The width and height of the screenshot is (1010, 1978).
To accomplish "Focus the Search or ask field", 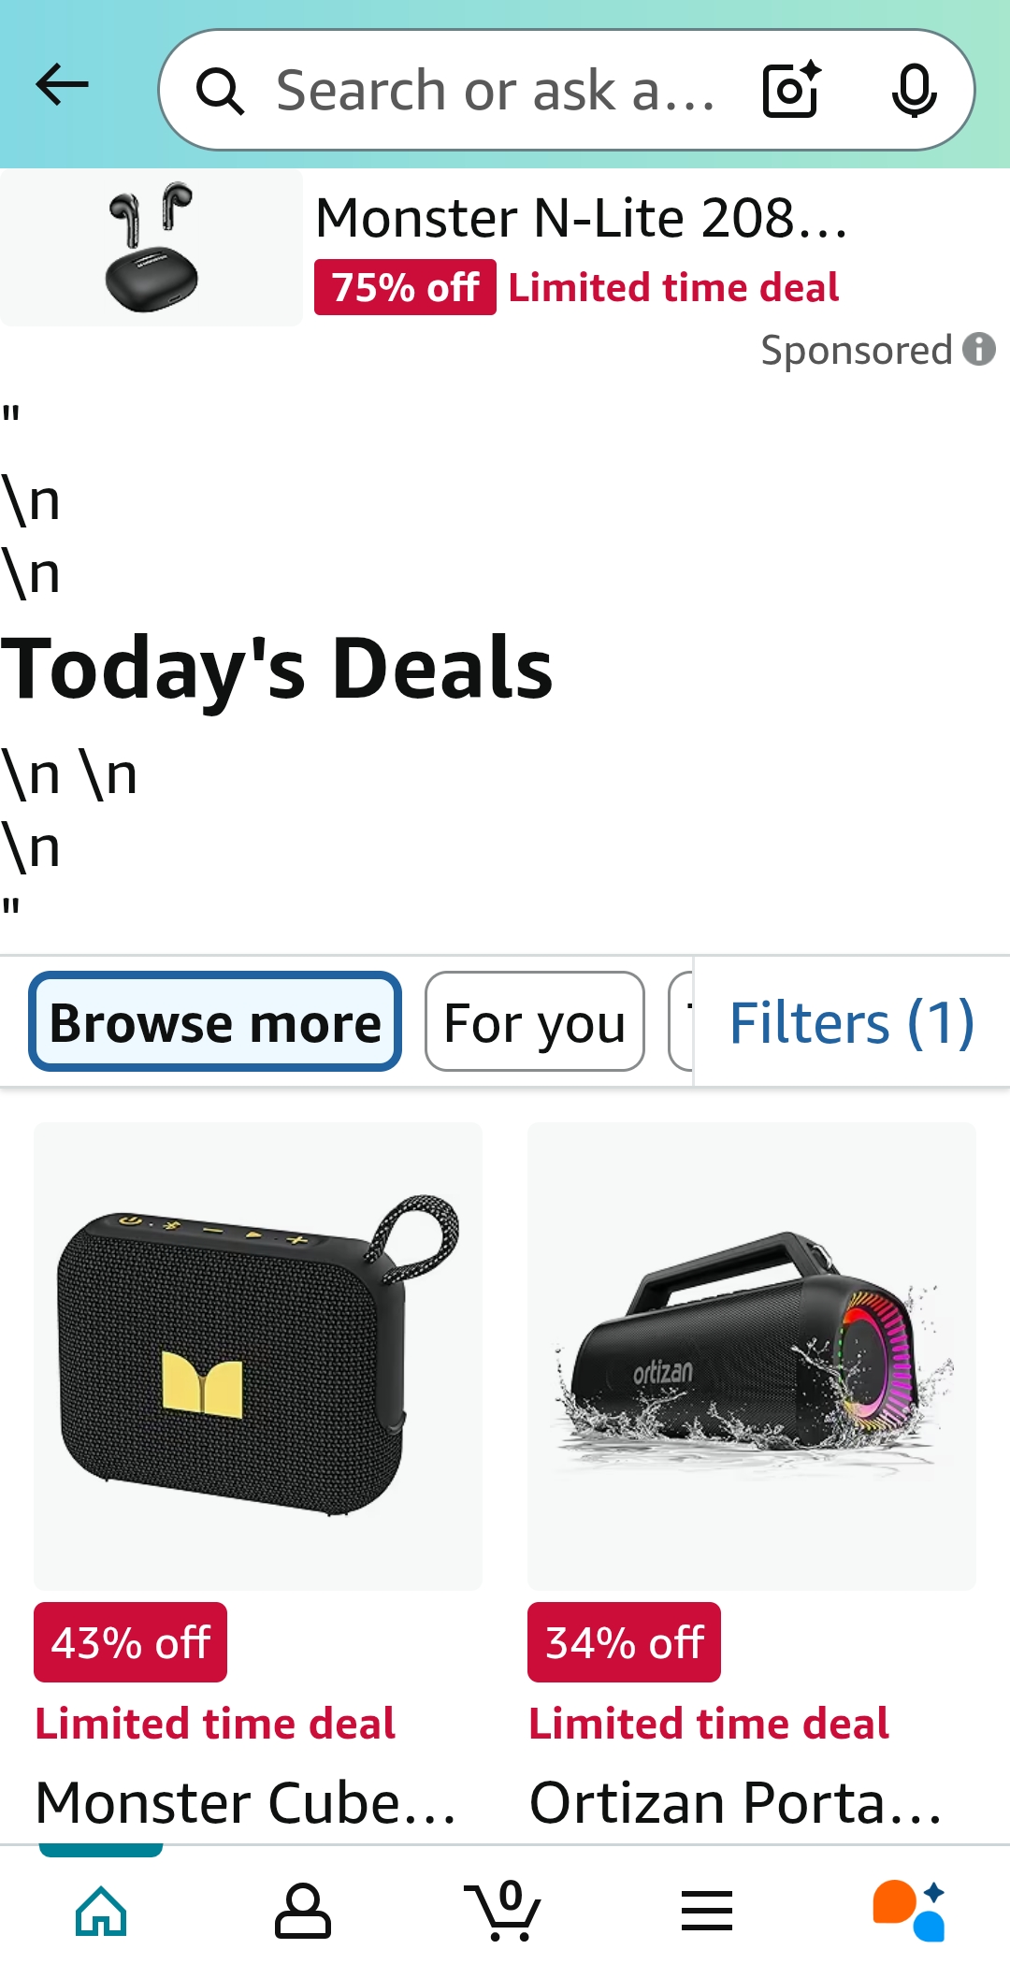I will coord(496,90).
